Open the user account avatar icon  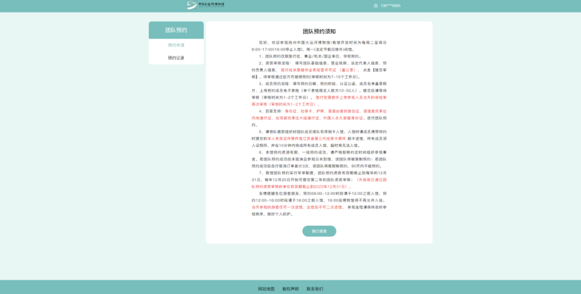click(x=376, y=6)
